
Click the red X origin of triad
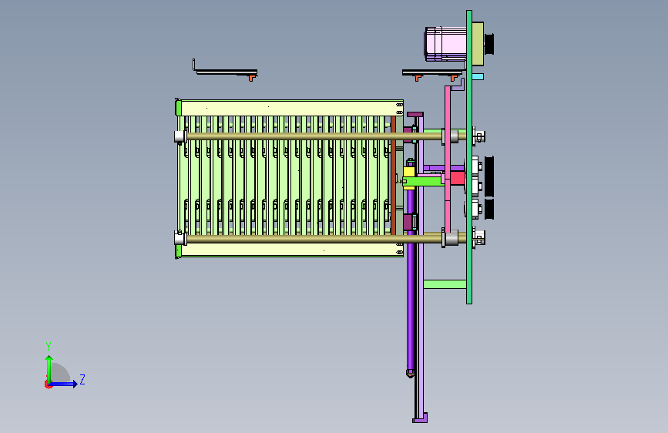pos(48,384)
